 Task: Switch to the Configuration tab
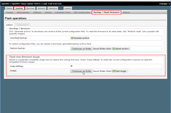22,25
